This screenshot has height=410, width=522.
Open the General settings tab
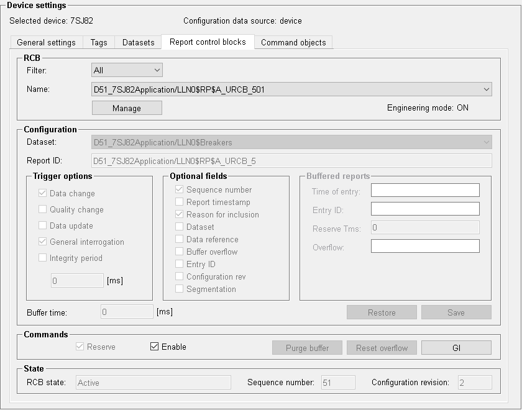pyautogui.click(x=46, y=42)
